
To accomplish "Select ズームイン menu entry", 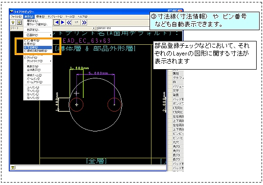I will point(38,79).
